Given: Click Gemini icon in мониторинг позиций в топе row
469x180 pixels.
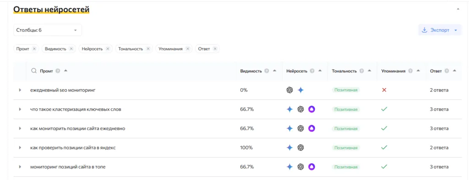Looking at the screenshot, I should coord(289,167).
